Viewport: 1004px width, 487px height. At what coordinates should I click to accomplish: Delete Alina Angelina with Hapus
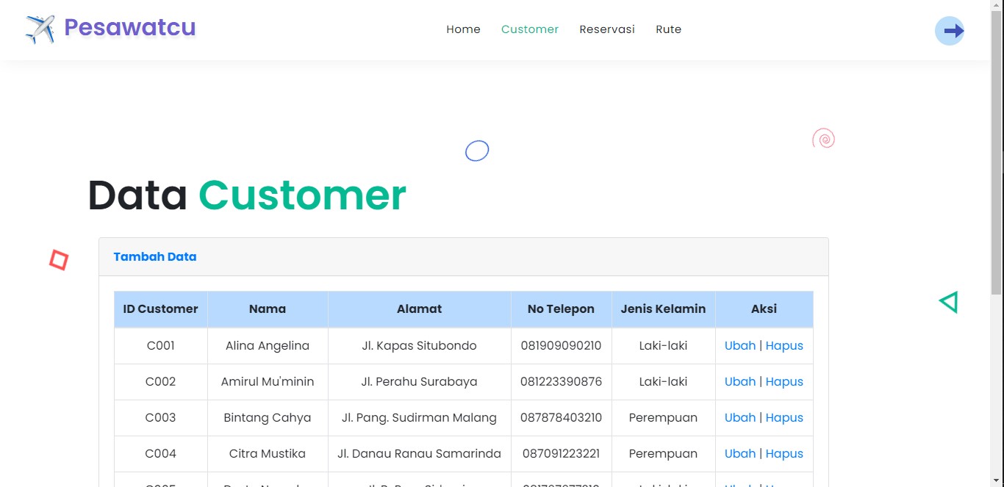(x=784, y=346)
